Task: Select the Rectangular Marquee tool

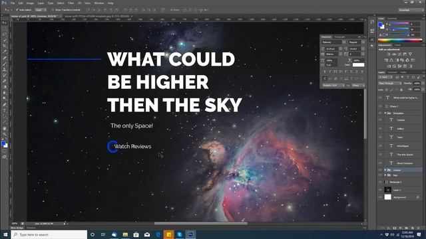Action: tap(5, 29)
